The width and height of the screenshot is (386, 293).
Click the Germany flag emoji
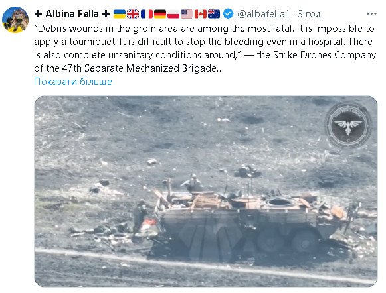pyautogui.click(x=160, y=14)
